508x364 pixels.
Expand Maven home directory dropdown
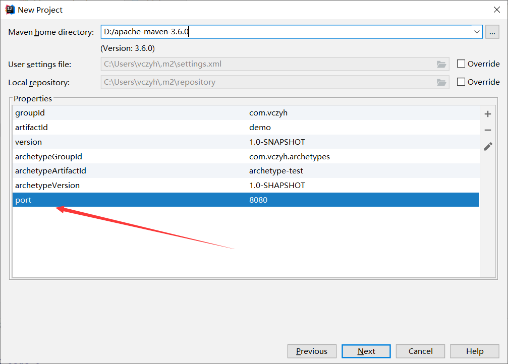pos(477,32)
